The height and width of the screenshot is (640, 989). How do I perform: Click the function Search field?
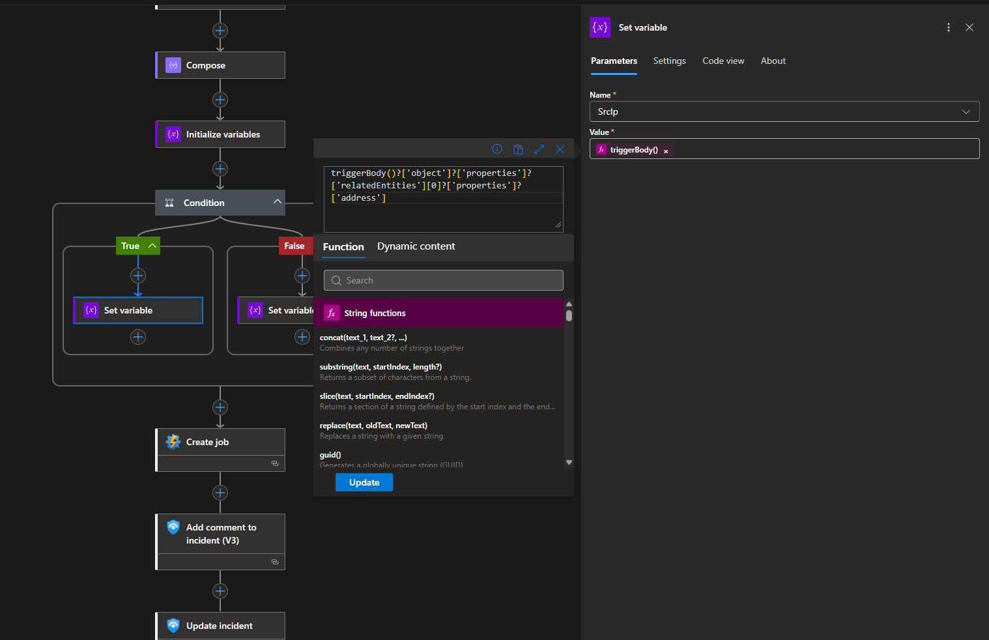443,280
